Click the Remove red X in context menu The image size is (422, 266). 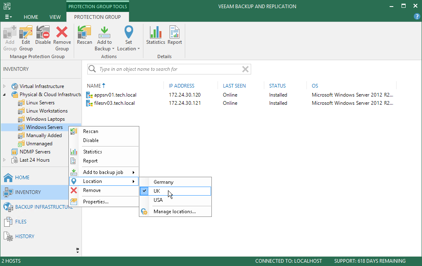73,190
